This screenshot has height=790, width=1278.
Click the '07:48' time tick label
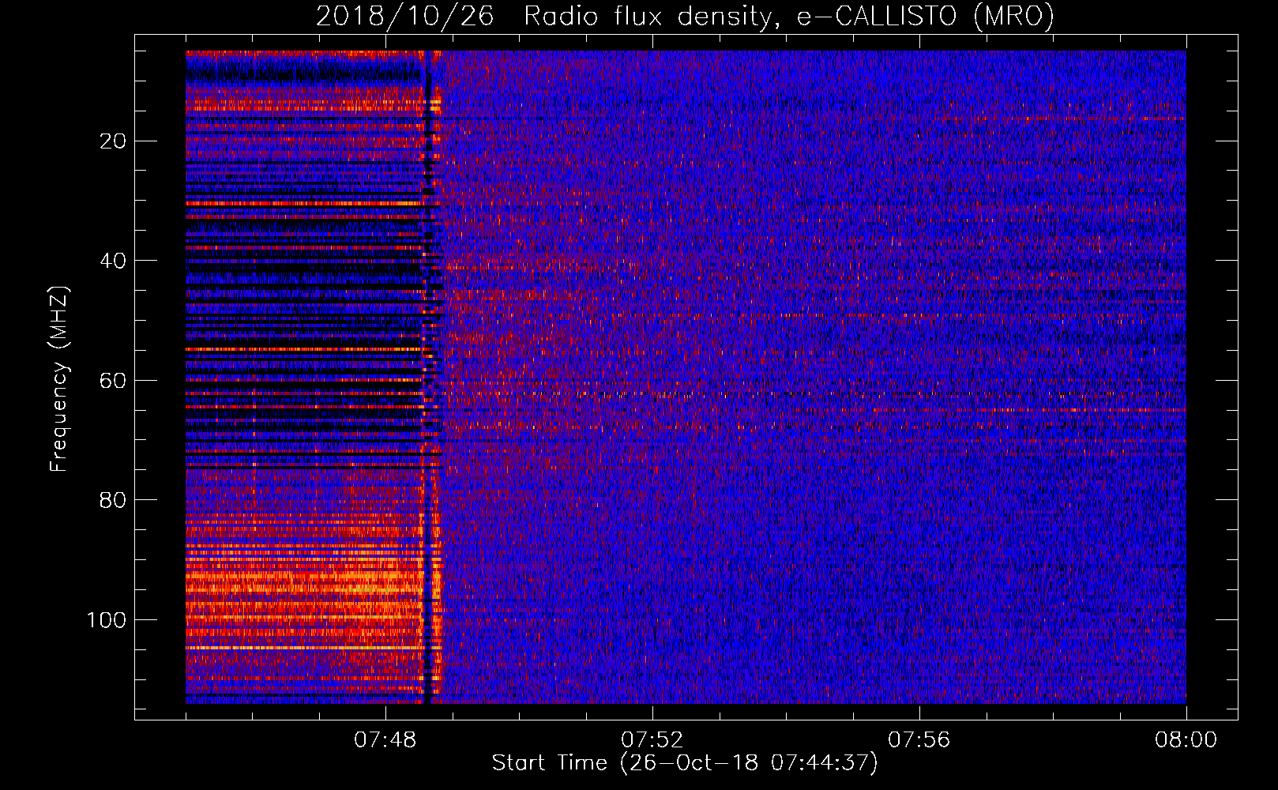[385, 740]
